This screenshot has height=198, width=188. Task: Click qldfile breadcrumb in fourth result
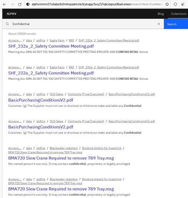point(41,121)
